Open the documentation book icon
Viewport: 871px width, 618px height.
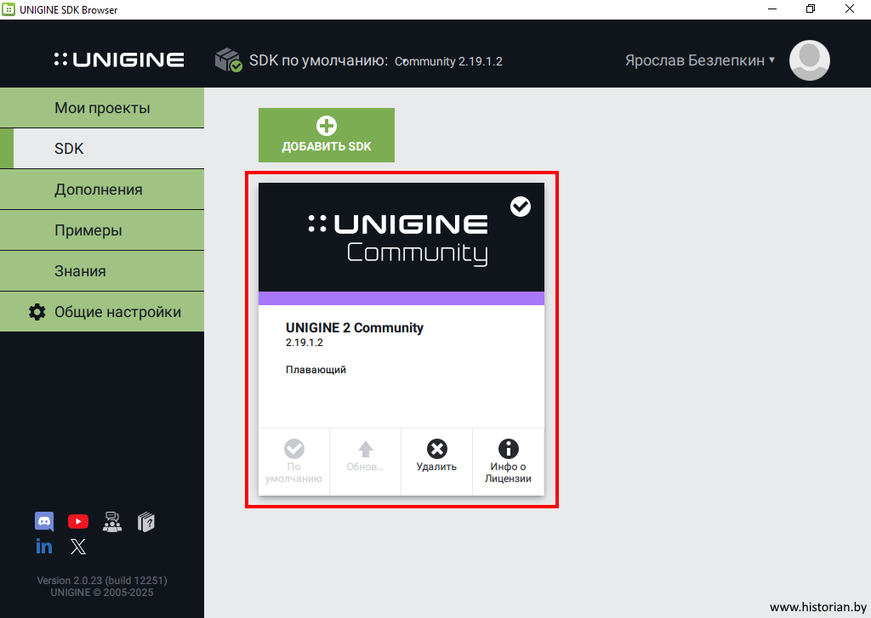tap(146, 521)
